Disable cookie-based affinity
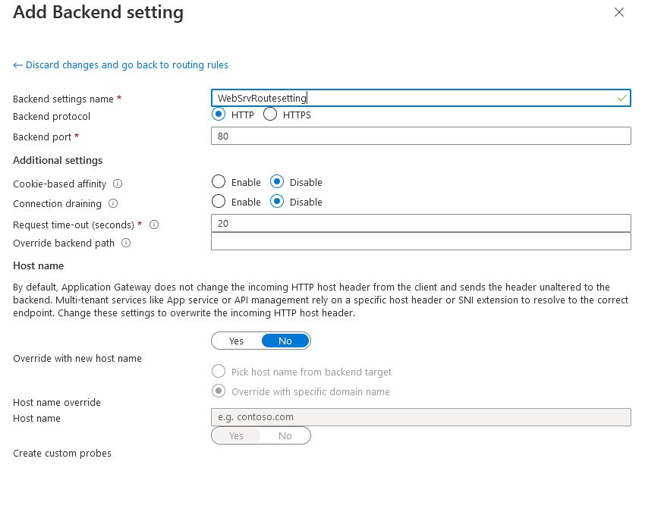This screenshot has height=512, width=645. tap(277, 182)
